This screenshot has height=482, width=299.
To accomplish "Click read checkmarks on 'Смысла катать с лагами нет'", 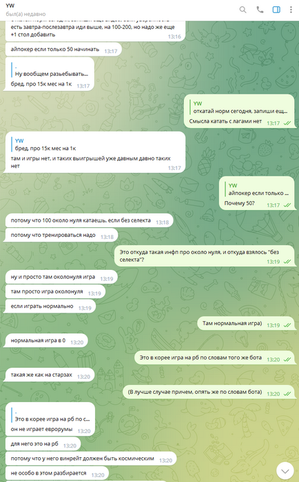I will click(x=287, y=123).
